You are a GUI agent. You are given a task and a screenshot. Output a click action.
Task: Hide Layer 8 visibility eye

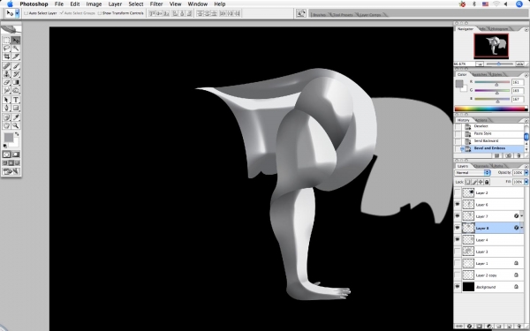point(458,228)
